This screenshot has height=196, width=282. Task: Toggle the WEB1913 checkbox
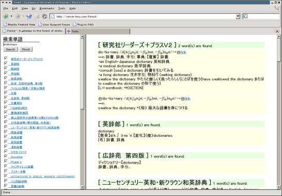(6, 151)
